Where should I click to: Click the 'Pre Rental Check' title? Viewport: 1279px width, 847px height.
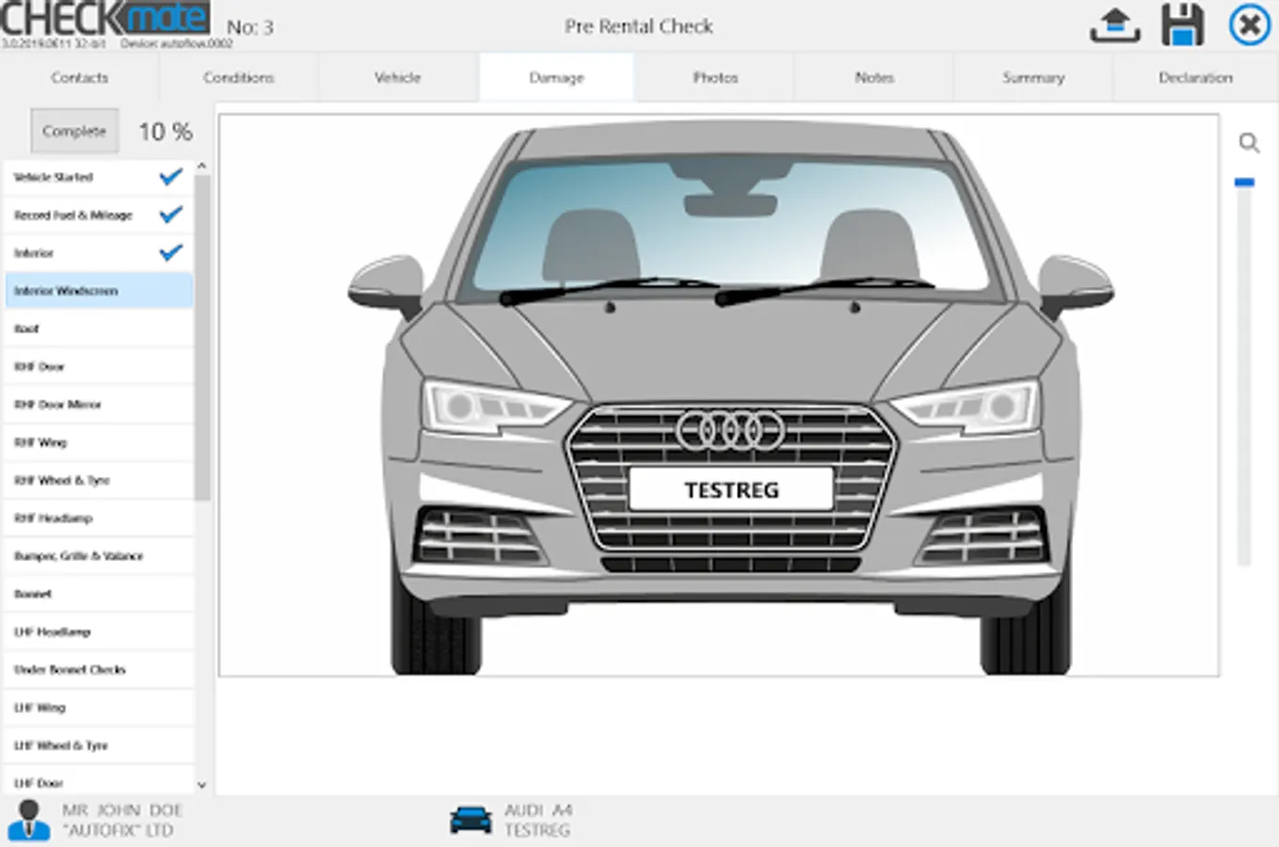[639, 26]
